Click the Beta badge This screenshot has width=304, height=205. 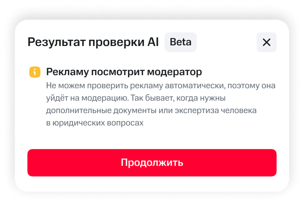pos(180,42)
